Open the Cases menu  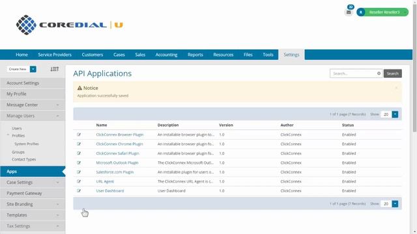(119, 55)
